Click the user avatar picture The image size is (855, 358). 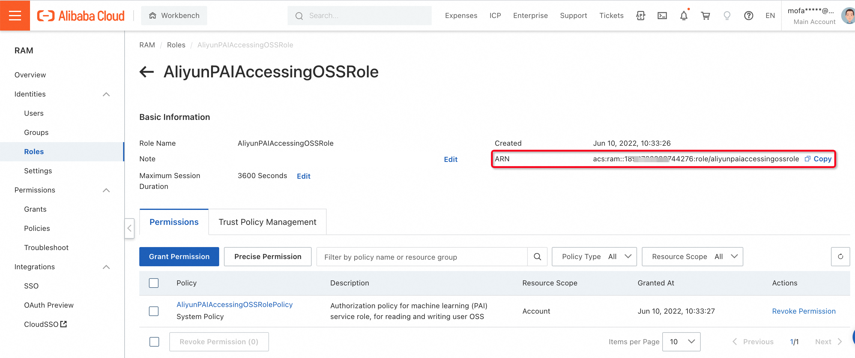click(848, 16)
